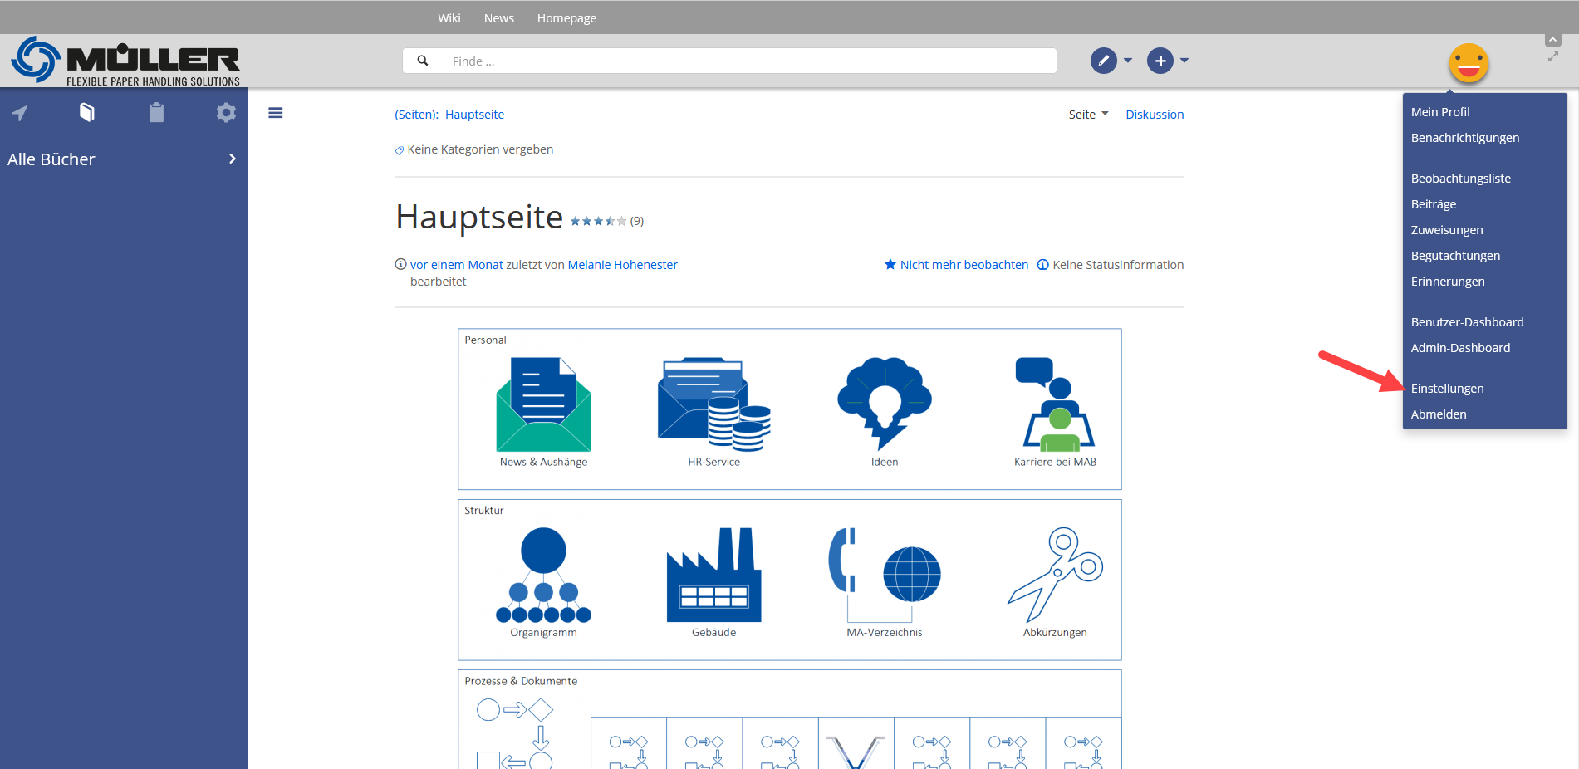The width and height of the screenshot is (1579, 769).
Task: Toggle the hamburger menu for sidebar
Action: coord(276,113)
